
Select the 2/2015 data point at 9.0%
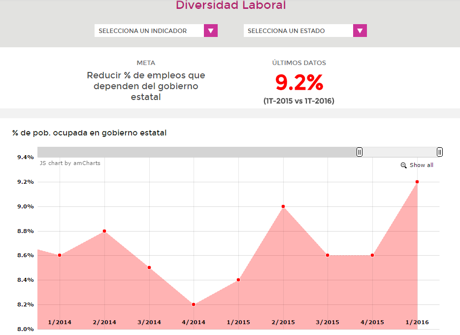(x=283, y=206)
